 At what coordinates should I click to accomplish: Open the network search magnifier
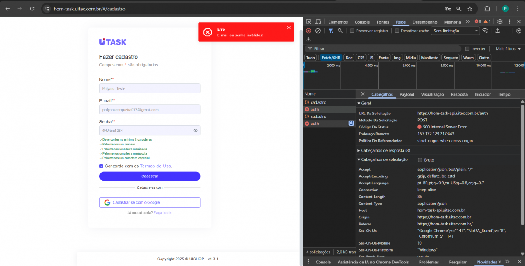[340, 31]
